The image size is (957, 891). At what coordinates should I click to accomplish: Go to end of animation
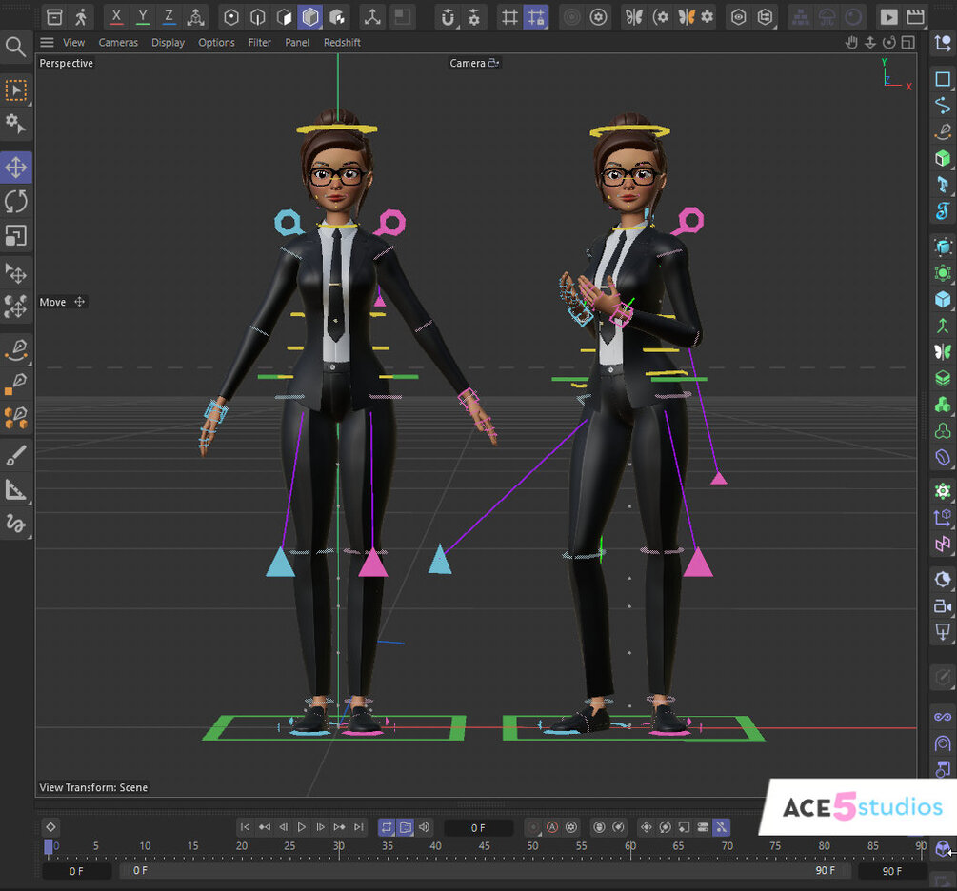click(x=358, y=827)
